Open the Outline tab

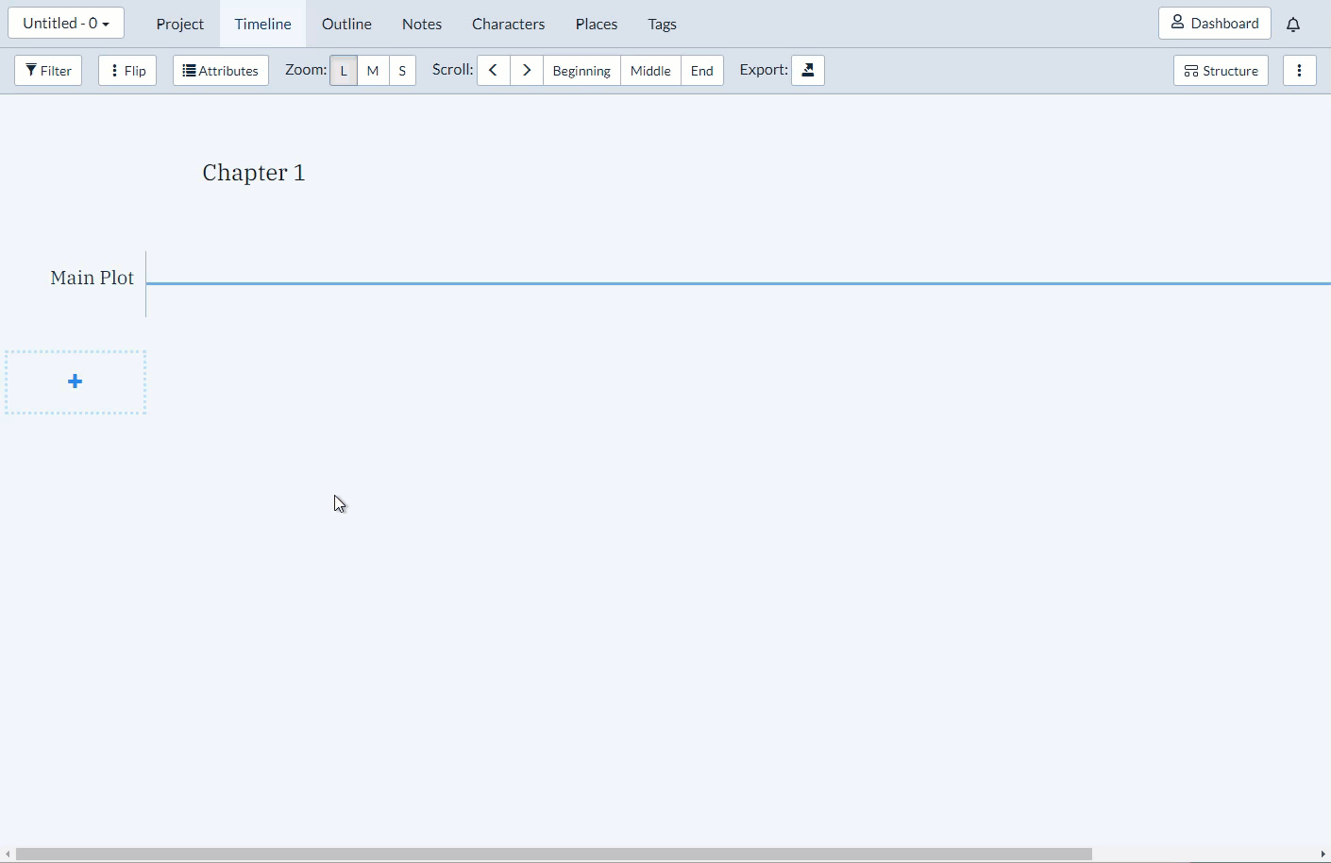(346, 24)
